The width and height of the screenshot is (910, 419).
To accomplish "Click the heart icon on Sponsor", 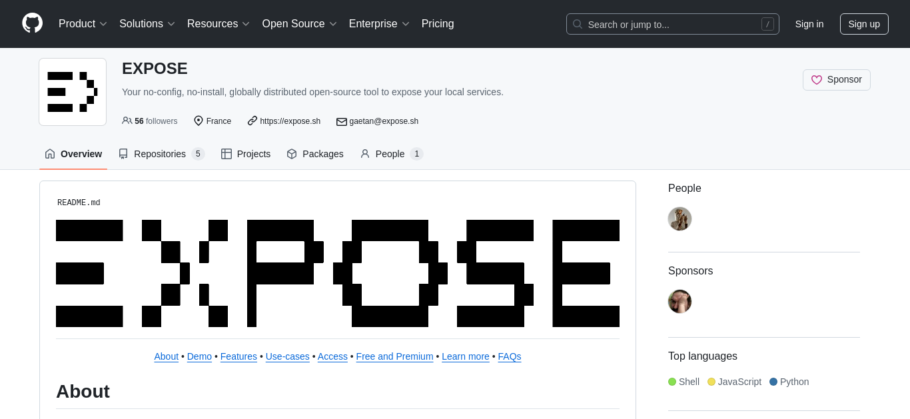I will (x=817, y=80).
